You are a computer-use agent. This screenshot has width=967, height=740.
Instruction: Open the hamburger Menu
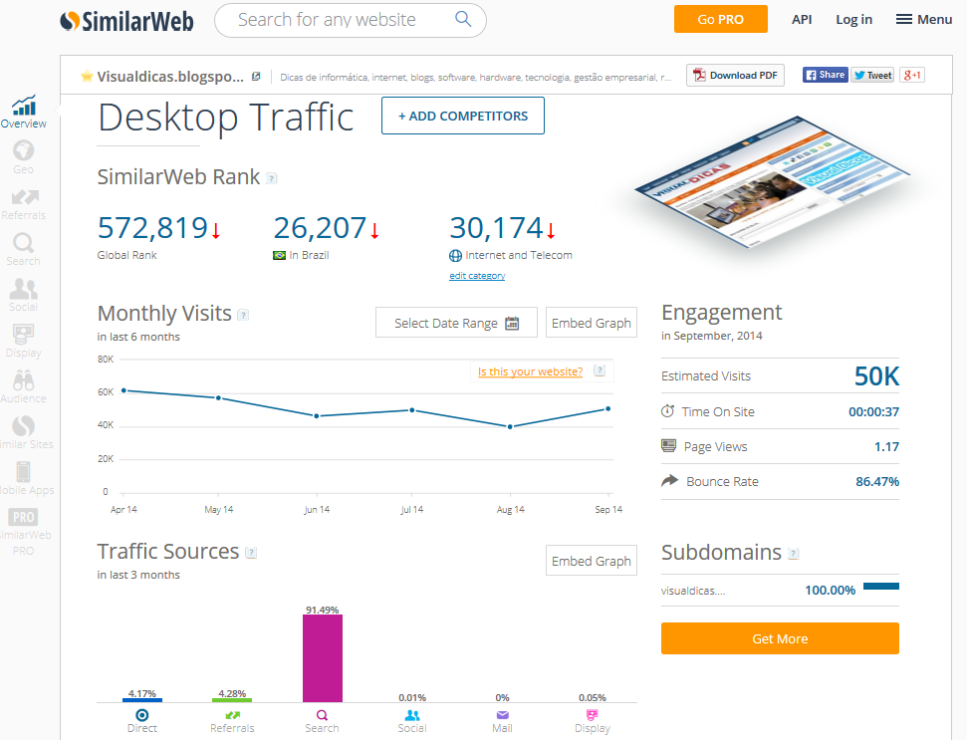(924, 19)
